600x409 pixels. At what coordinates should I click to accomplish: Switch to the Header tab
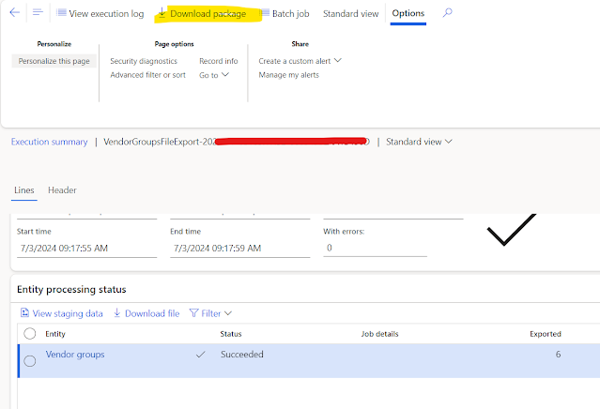click(62, 190)
